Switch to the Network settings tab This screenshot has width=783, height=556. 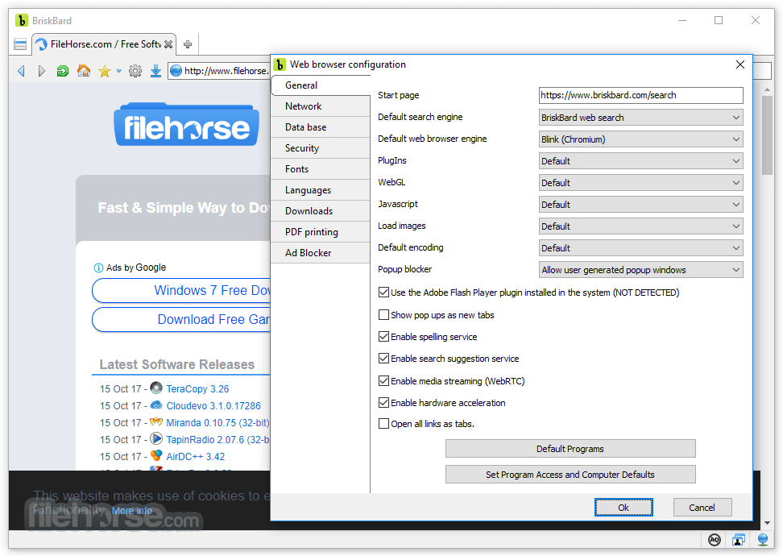(x=321, y=106)
